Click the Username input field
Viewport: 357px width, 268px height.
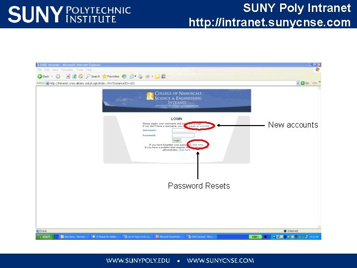pos(184,130)
